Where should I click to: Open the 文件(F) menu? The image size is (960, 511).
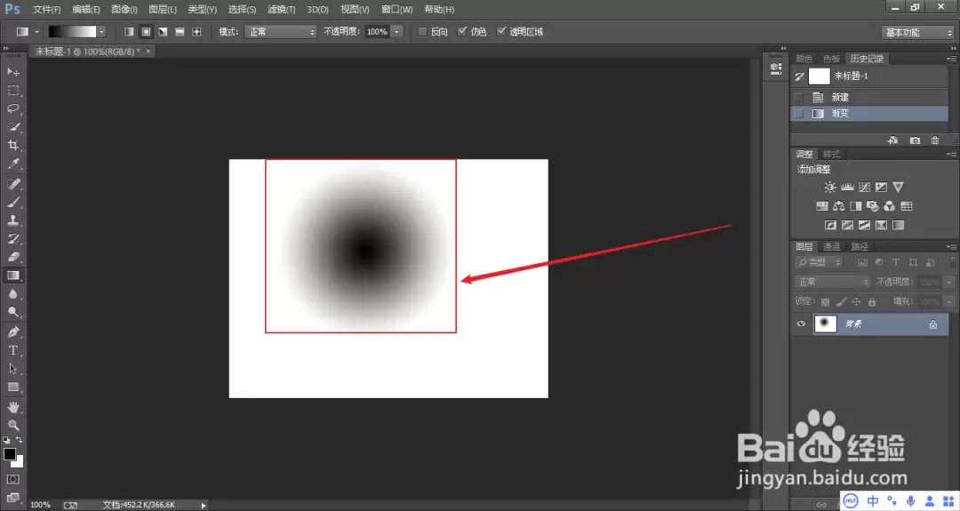pyautogui.click(x=46, y=10)
